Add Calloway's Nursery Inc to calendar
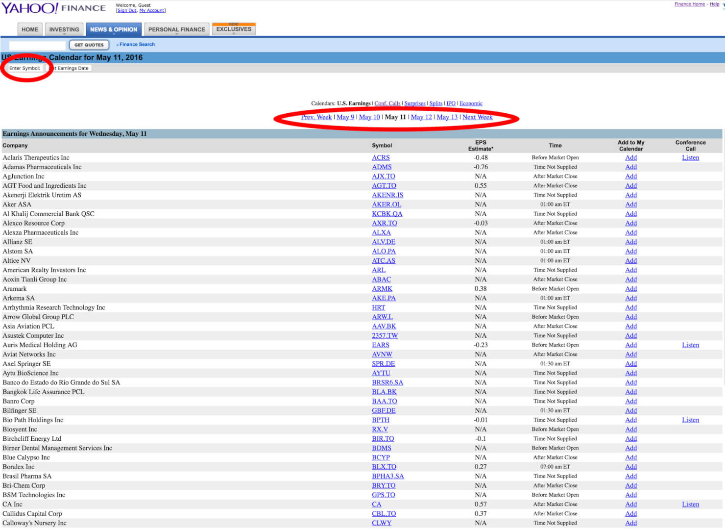This screenshot has width=725, height=529. pos(631,523)
